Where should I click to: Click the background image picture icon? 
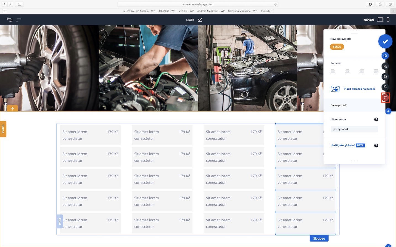pos(335,89)
